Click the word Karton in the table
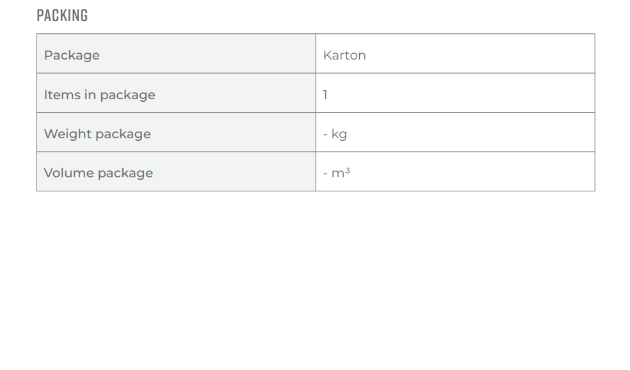630x370 pixels. point(344,55)
